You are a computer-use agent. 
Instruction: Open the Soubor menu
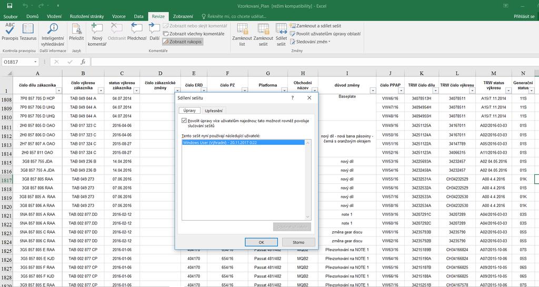(x=11, y=16)
